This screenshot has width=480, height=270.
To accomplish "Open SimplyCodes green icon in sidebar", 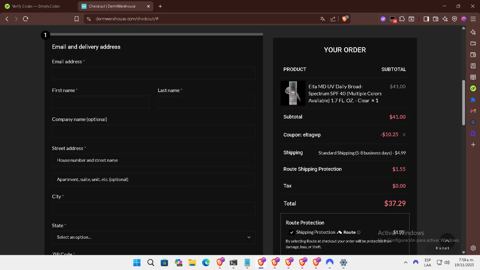I will pyautogui.click(x=473, y=88).
